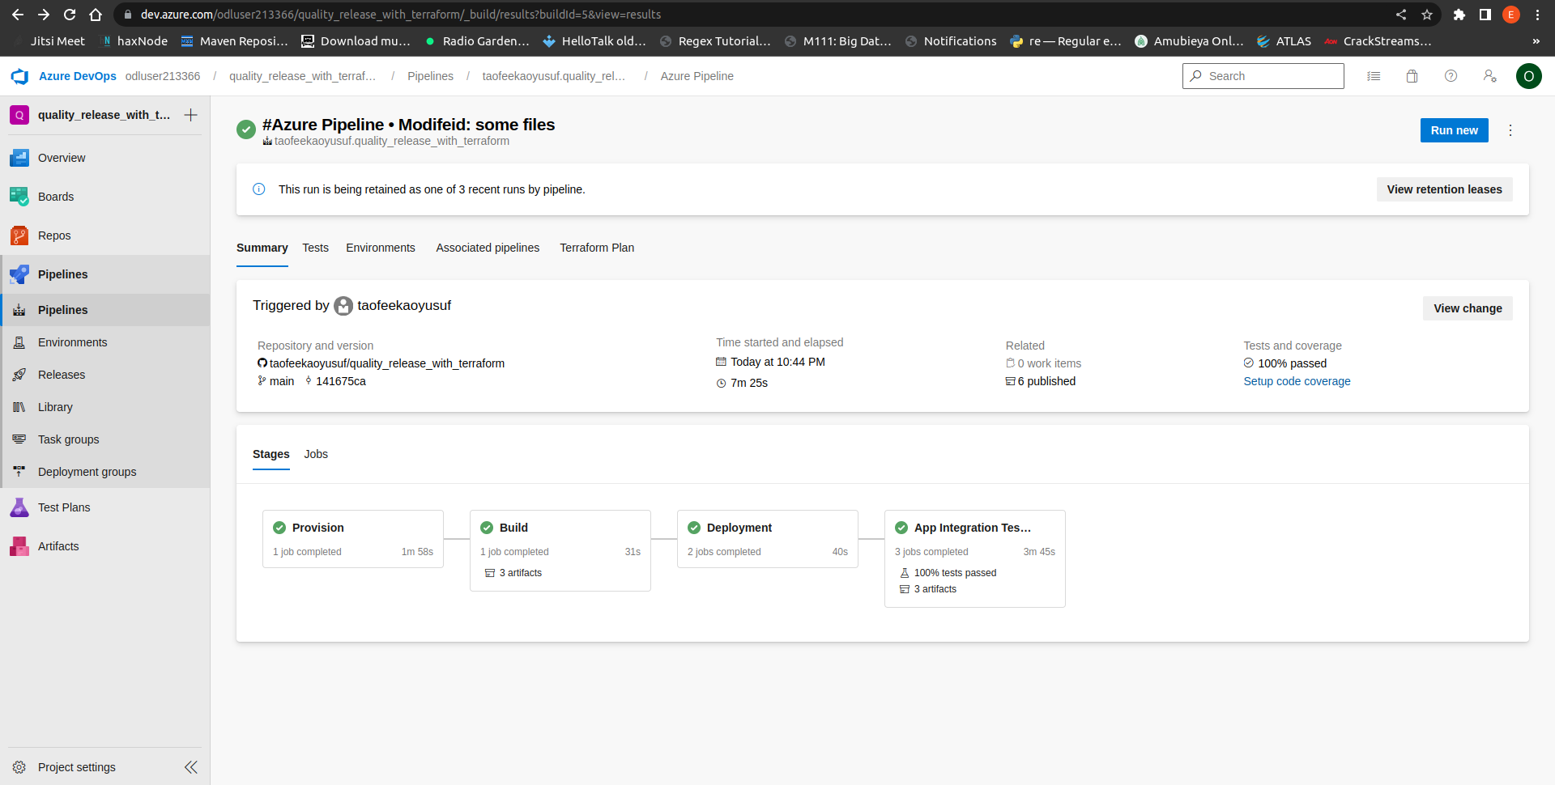Screen dimensions: 1555x785
Task: Open Releases in the sidebar
Action: (105, 375)
